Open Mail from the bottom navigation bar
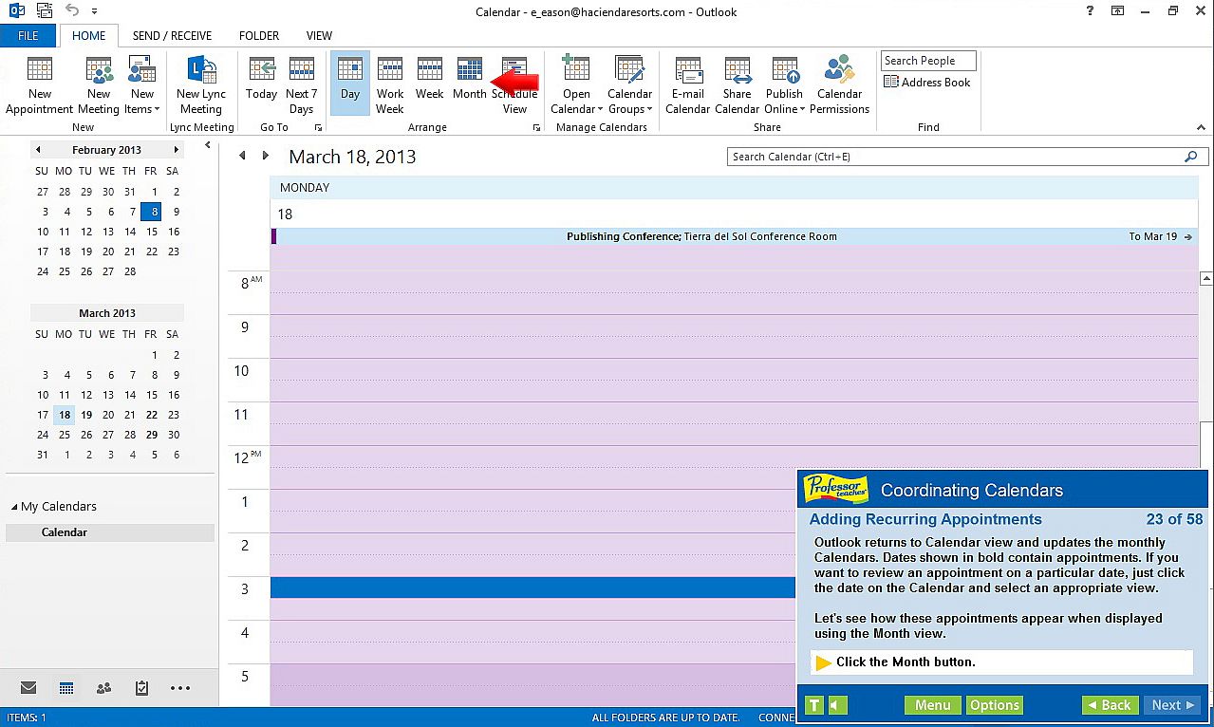This screenshot has height=727, width=1214. (x=28, y=688)
